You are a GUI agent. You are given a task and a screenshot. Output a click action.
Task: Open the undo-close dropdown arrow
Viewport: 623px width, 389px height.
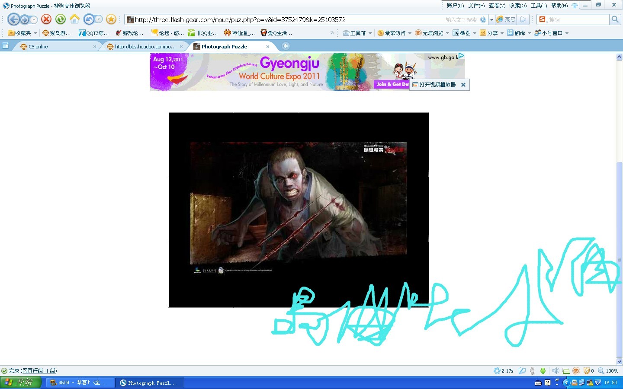pyautogui.click(x=99, y=19)
